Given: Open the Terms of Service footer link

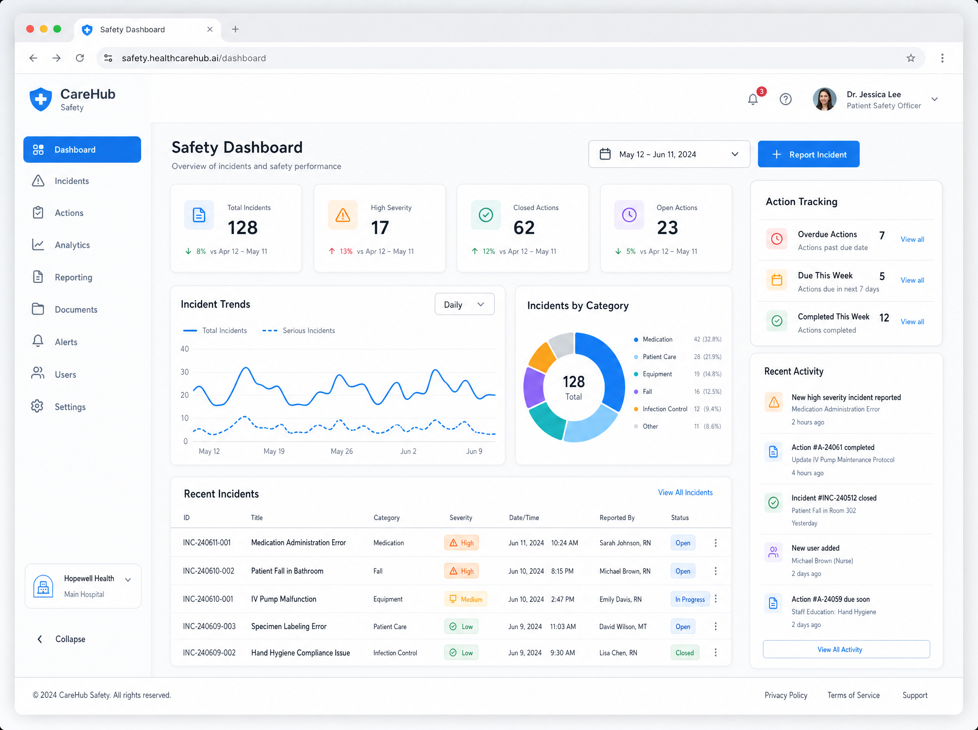Looking at the screenshot, I should (853, 695).
